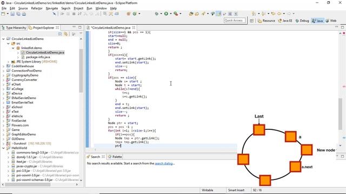This screenshot has height=194, width=346.
Task: Select the Java perspective button
Action: (317, 20)
